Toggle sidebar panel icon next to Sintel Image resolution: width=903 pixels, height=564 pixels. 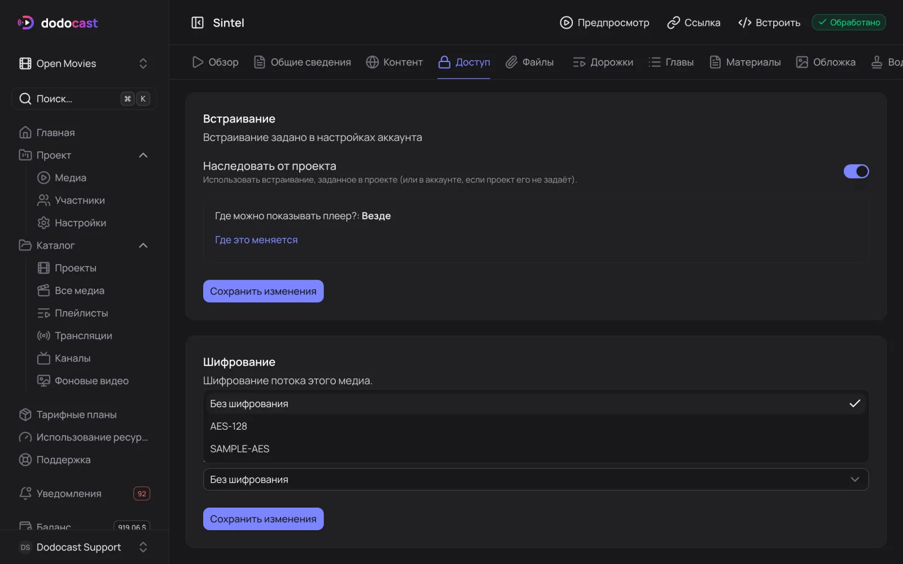(198, 23)
